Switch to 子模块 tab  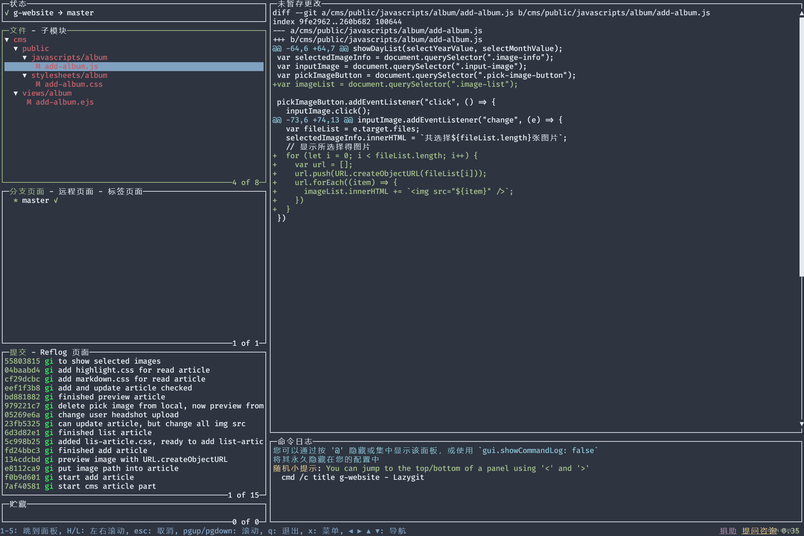54,31
